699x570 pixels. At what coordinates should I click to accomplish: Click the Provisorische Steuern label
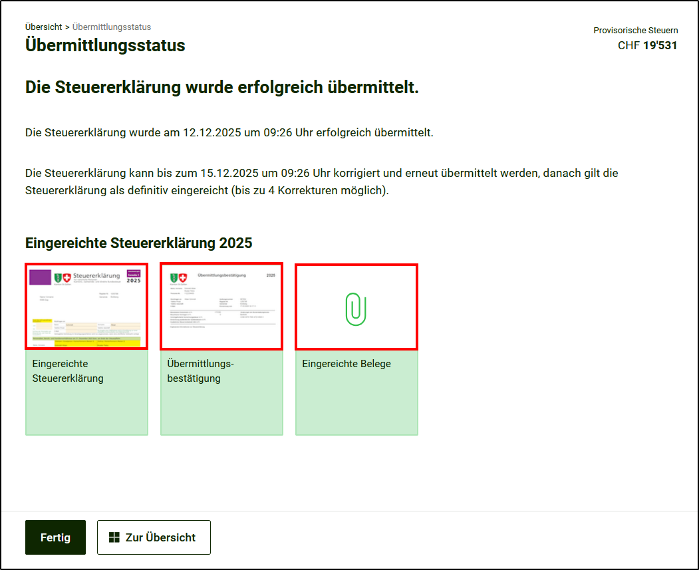(x=636, y=31)
